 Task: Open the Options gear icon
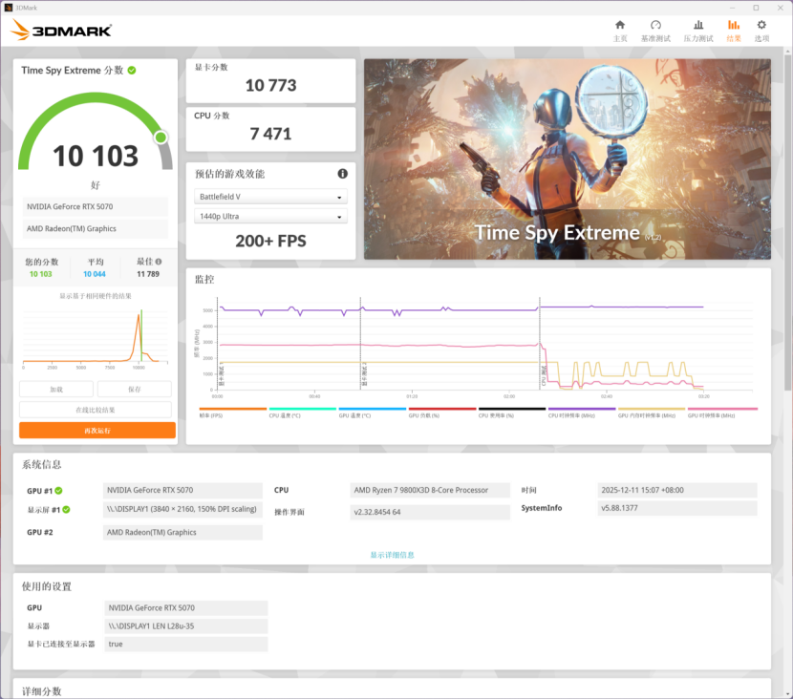761,25
